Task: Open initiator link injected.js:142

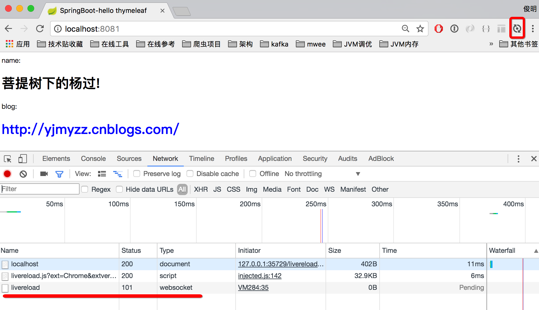Action: (x=260, y=276)
